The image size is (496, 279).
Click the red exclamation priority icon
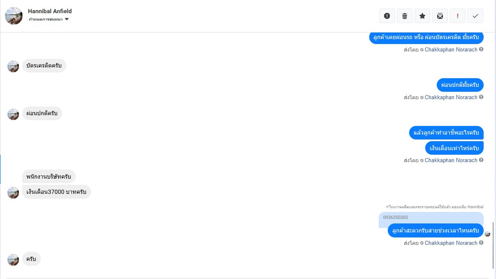tap(458, 16)
